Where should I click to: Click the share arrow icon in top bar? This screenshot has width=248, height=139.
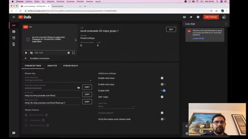(191, 17)
